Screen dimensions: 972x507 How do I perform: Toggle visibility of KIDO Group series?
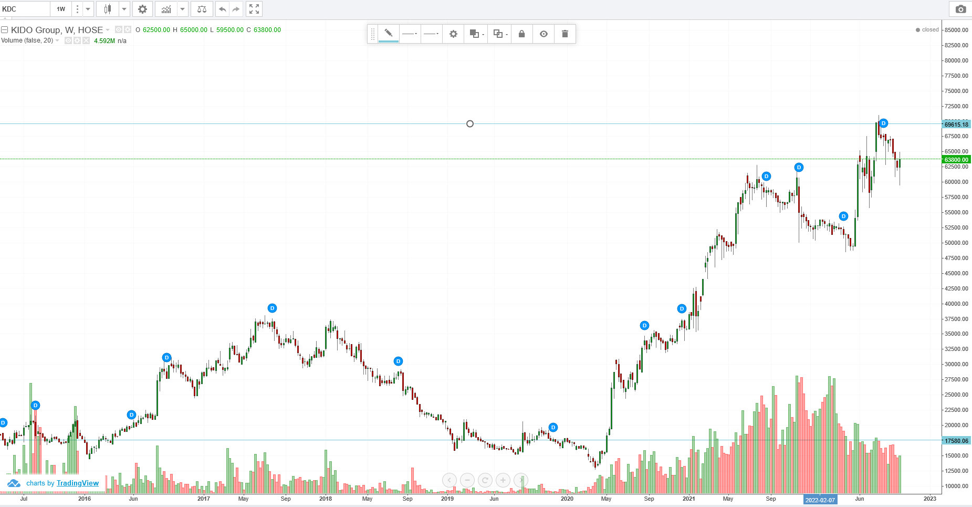click(x=119, y=30)
